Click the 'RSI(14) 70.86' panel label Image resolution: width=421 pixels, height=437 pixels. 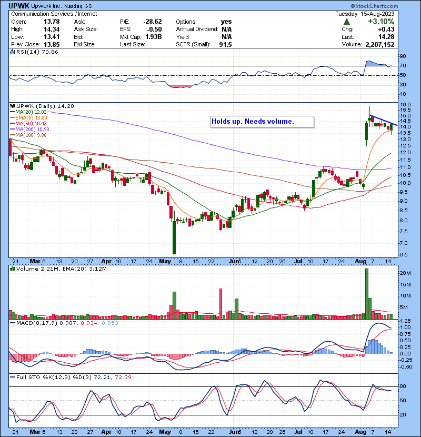point(37,52)
